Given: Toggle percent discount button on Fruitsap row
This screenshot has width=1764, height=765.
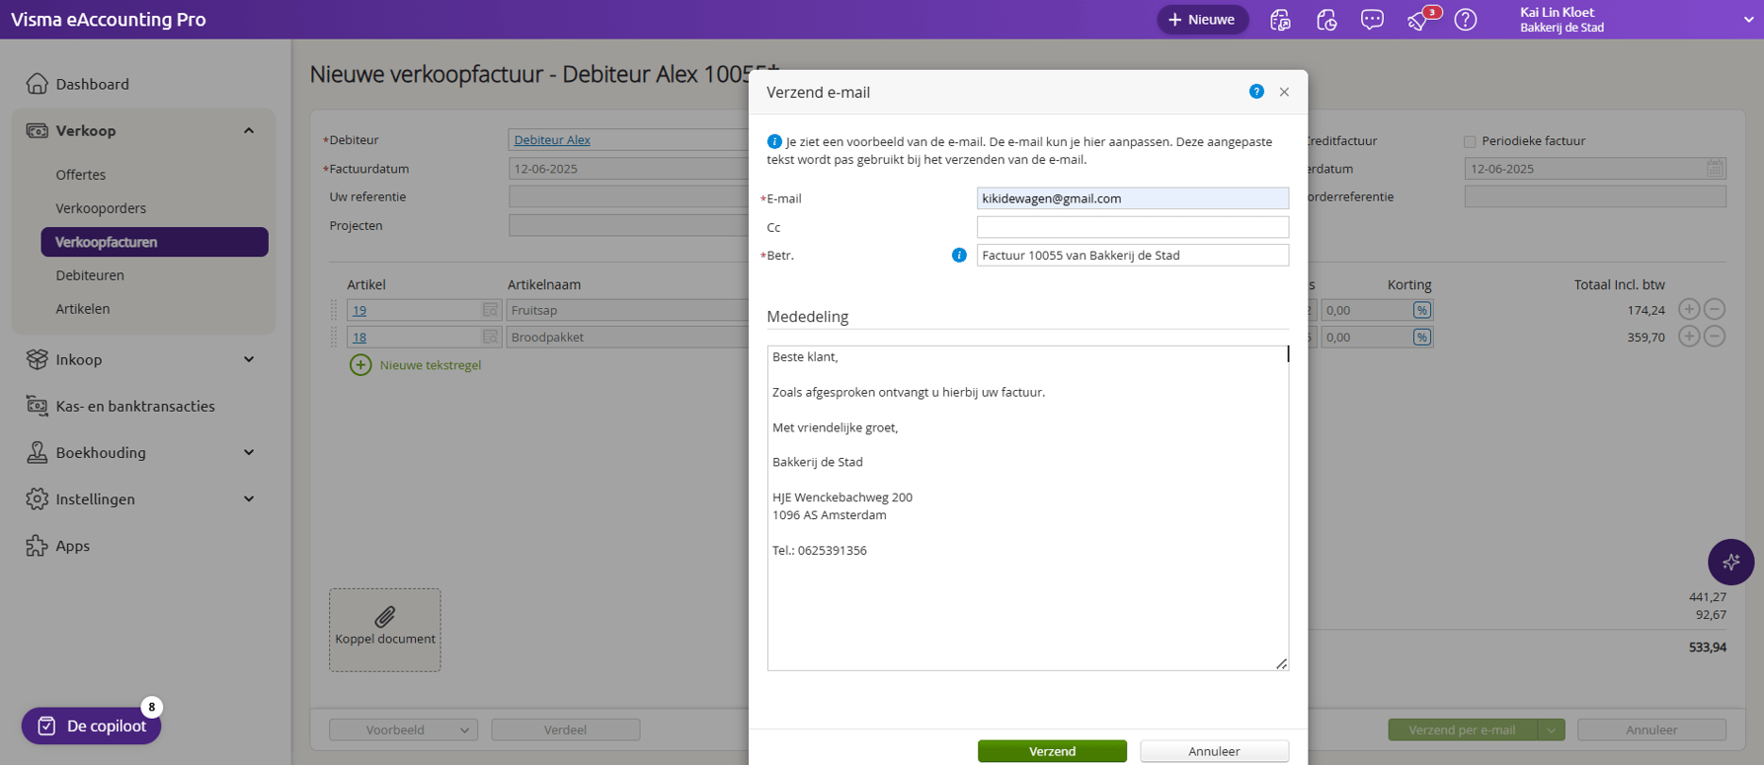Looking at the screenshot, I should (1421, 310).
